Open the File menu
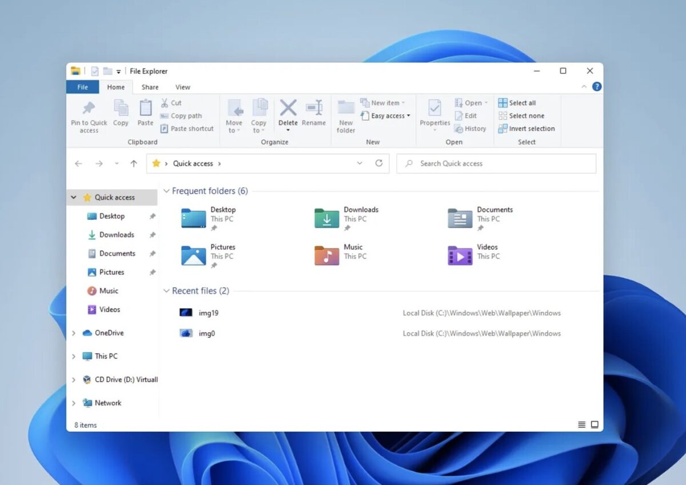The image size is (686, 485). click(x=82, y=87)
